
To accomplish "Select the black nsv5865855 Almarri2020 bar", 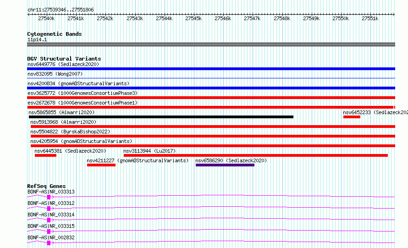I will [x=161, y=117].
